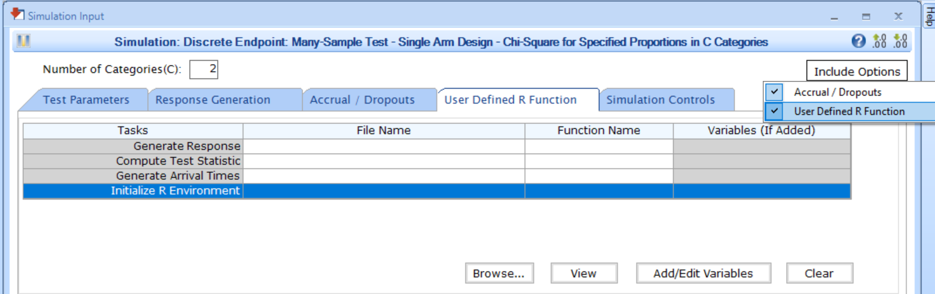Screen dimensions: 935x294
Task: Click the increase decimal places icon
Action: tap(879, 41)
